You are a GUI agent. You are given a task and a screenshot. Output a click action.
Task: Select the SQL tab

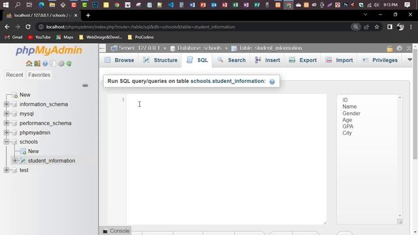click(x=197, y=60)
